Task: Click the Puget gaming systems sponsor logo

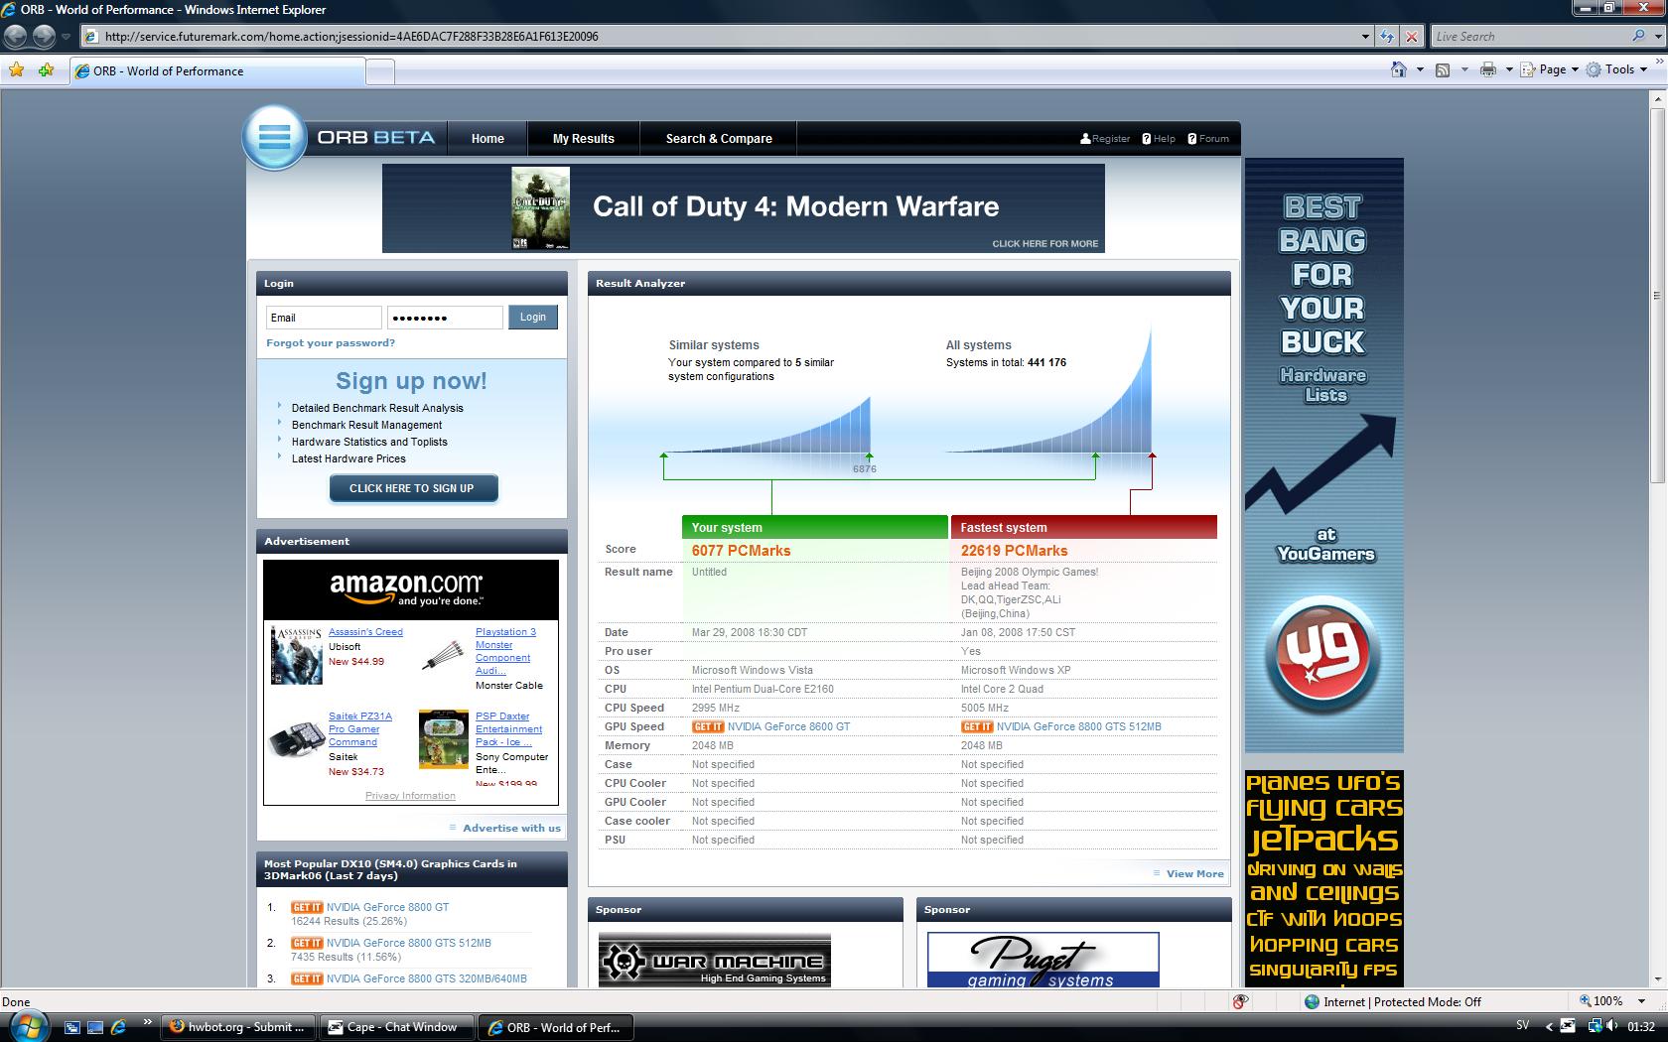Action: click(1043, 960)
